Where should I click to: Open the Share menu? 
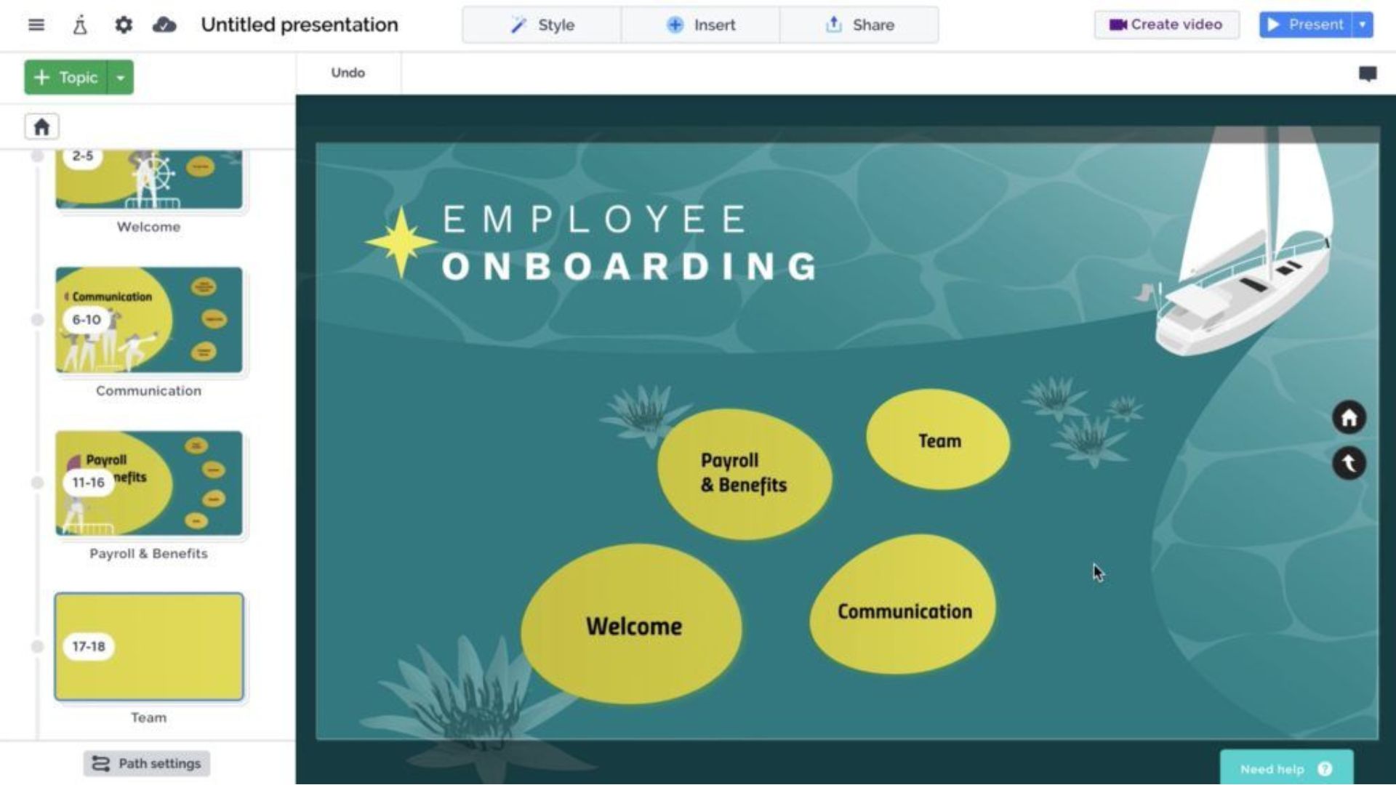859,25
